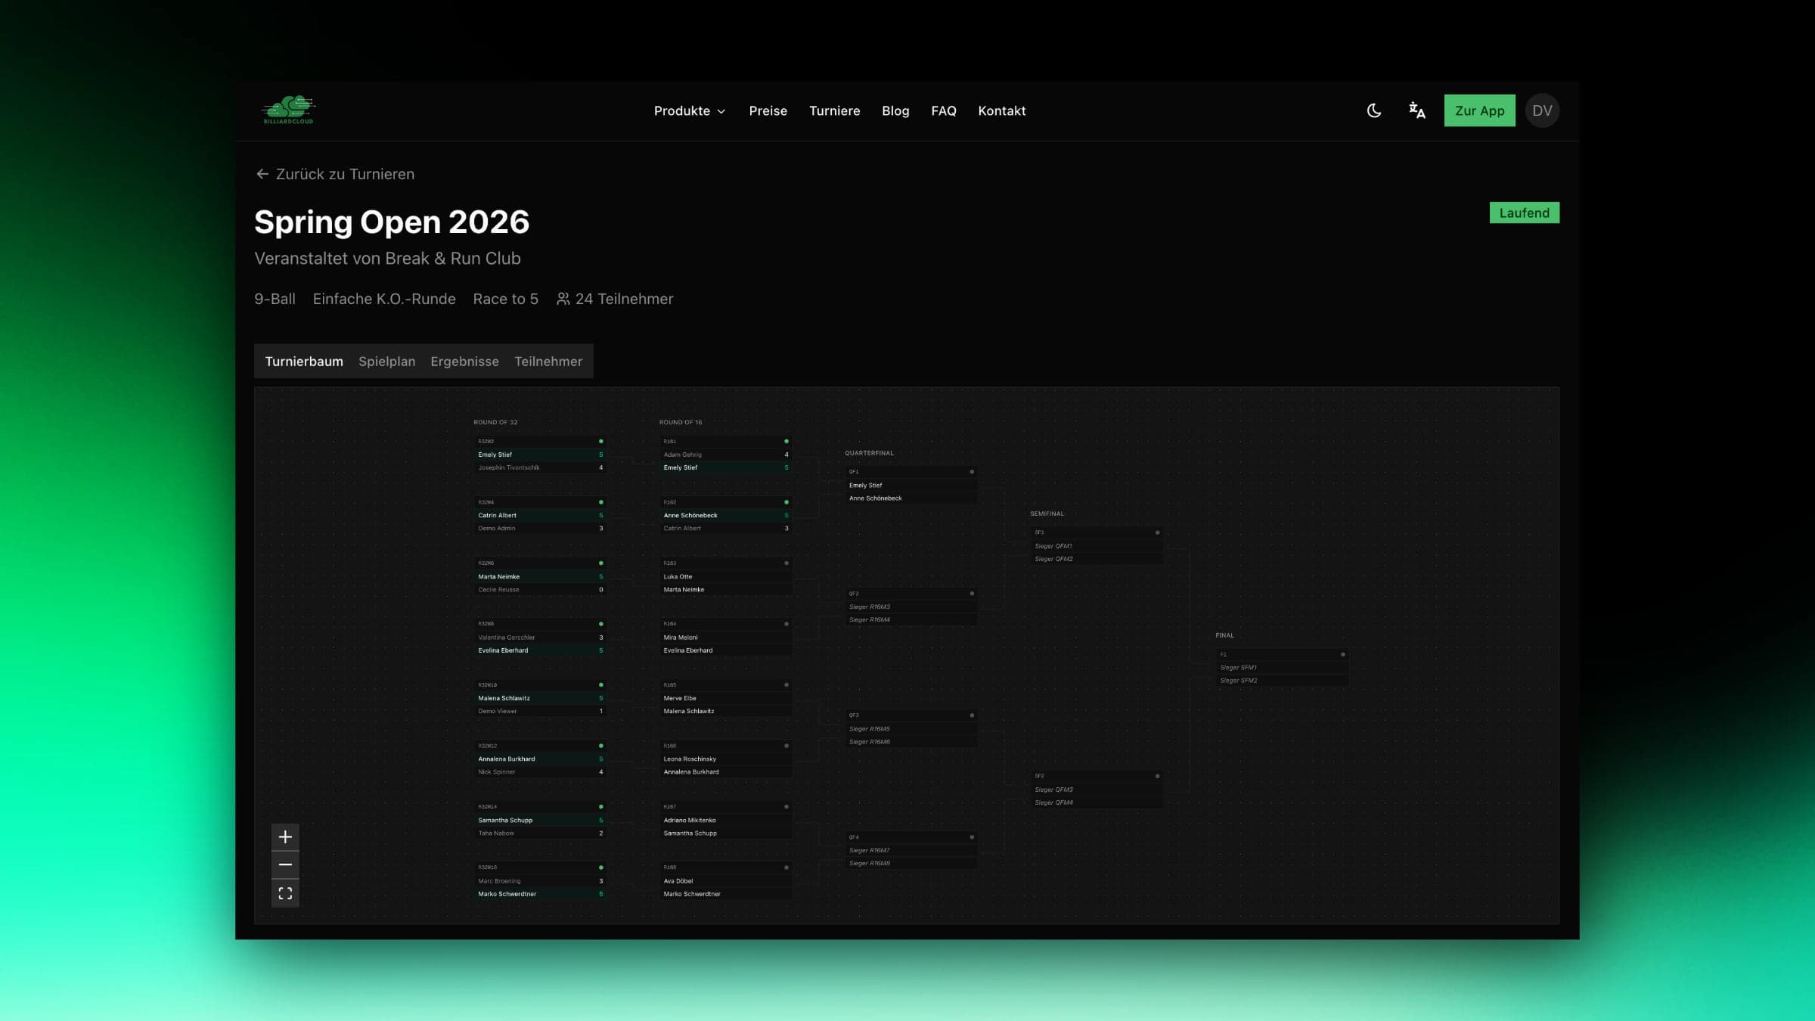Viewport: 1815px width, 1021px height.
Task: Click the BilliardCloud logo
Action: (x=288, y=110)
